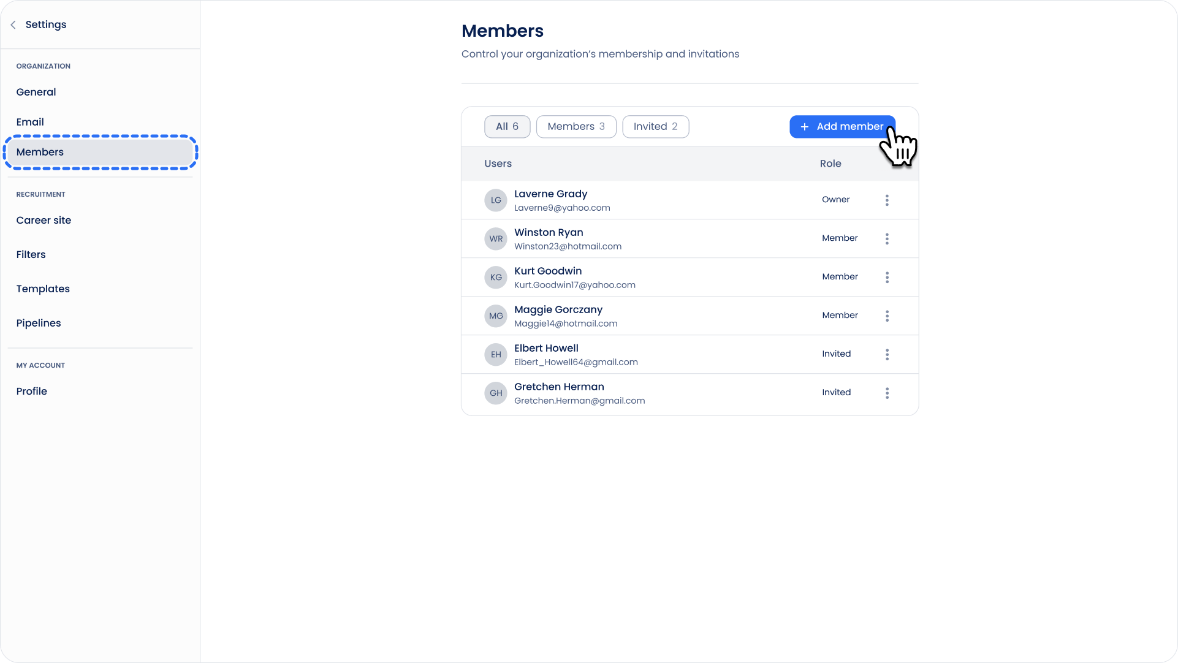Open Templates in the recruitment section
Screen dimensions: 1178x663
point(43,289)
